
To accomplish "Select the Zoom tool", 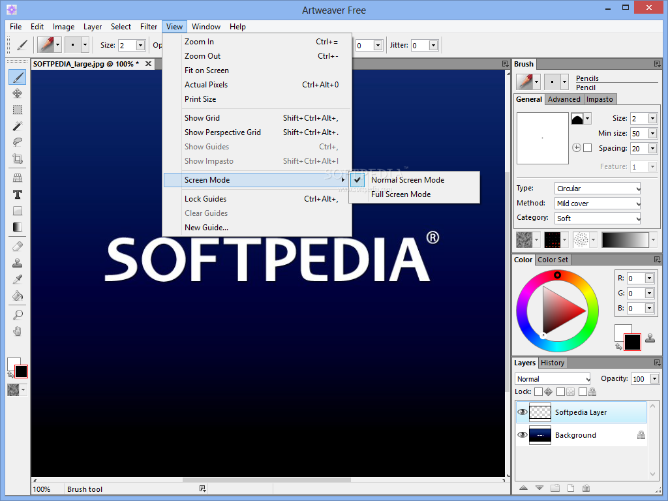I will pos(18,315).
